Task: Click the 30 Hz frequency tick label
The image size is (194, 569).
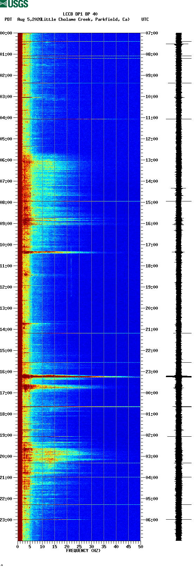Action: coord(91,547)
